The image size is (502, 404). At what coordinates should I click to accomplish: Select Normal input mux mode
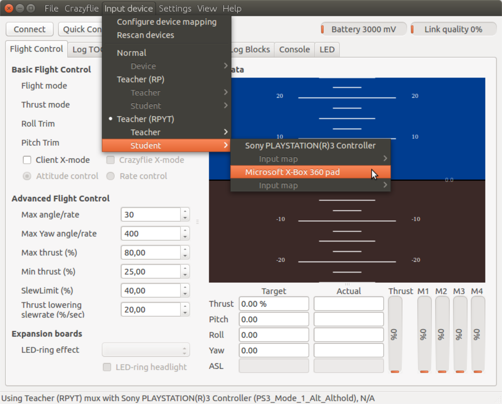(x=167, y=53)
